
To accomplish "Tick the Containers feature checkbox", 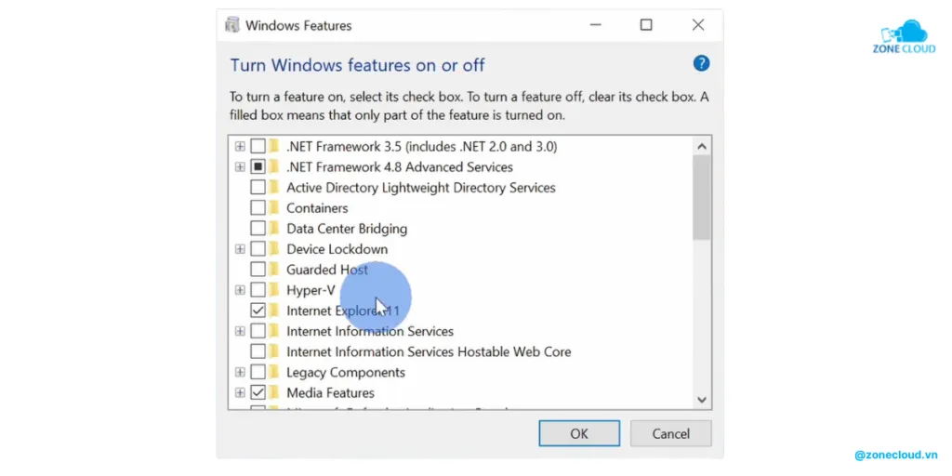I will click(x=258, y=208).
